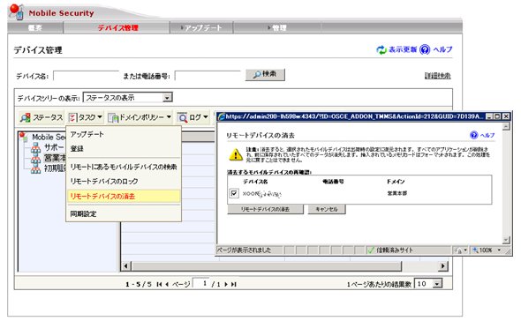Expand the タスク menu arrow
The width and height of the screenshot is (521, 321).
tap(100, 117)
